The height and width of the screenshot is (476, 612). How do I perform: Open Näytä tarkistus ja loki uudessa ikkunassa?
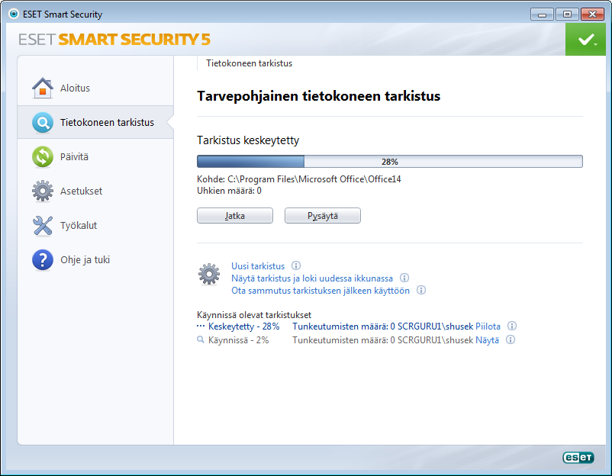click(x=312, y=278)
